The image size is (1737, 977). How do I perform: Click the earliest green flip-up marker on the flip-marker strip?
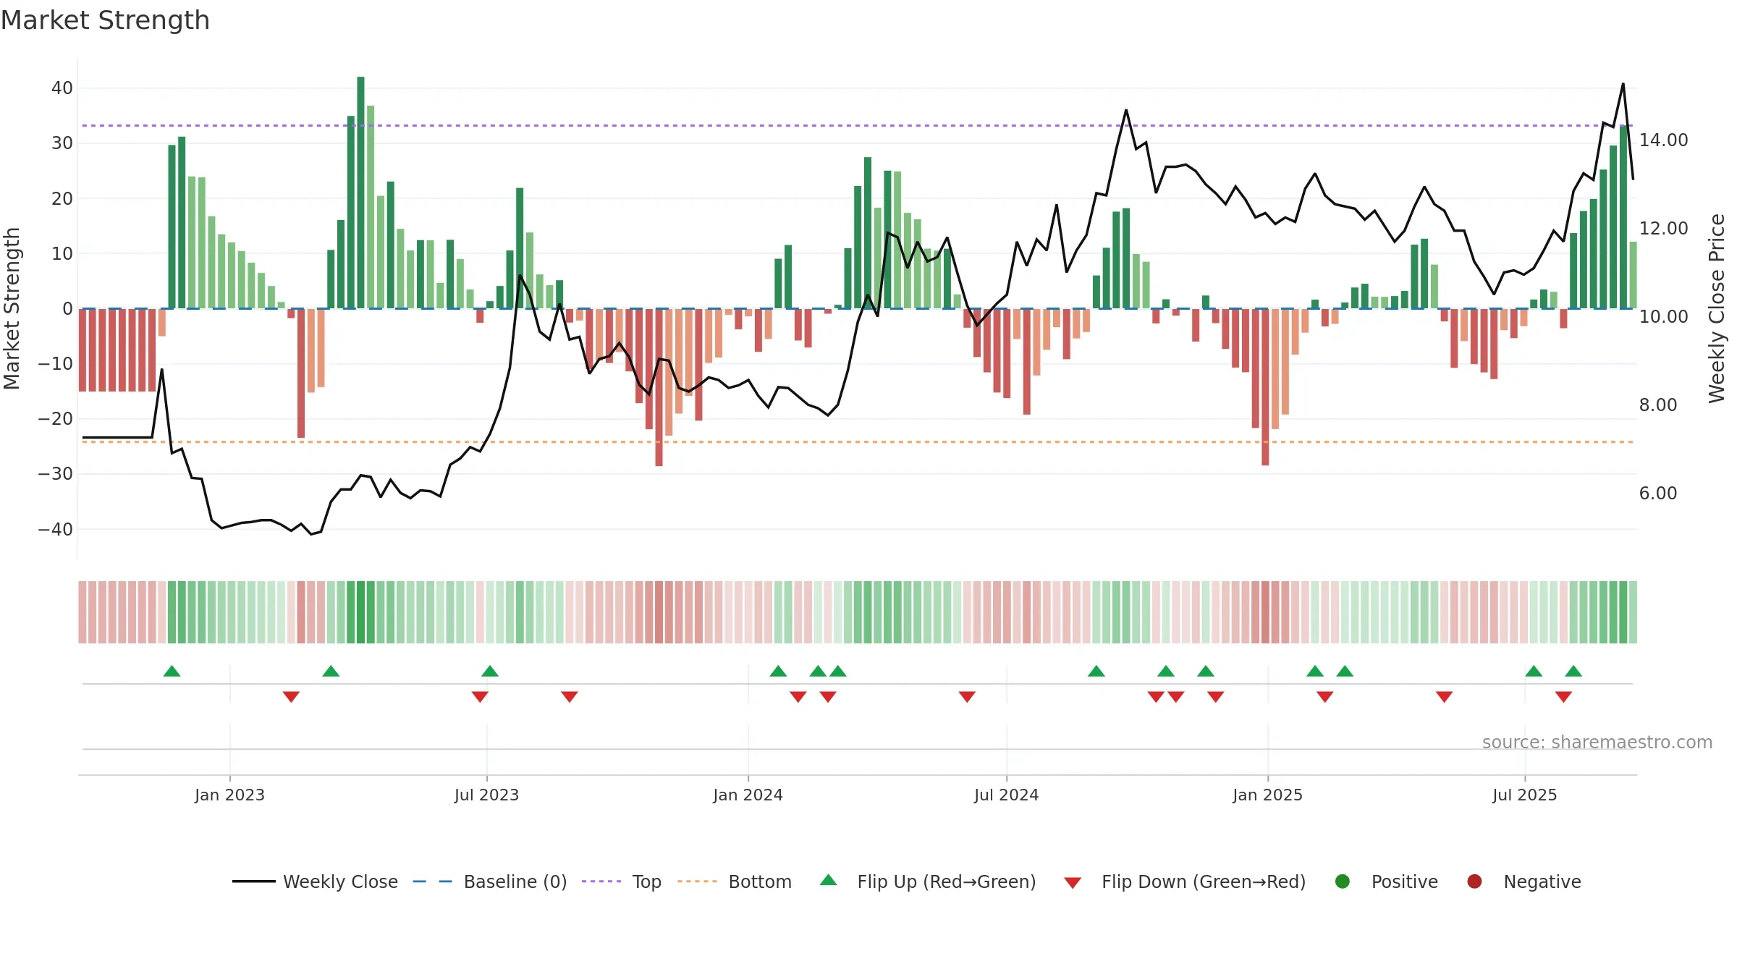click(x=172, y=671)
